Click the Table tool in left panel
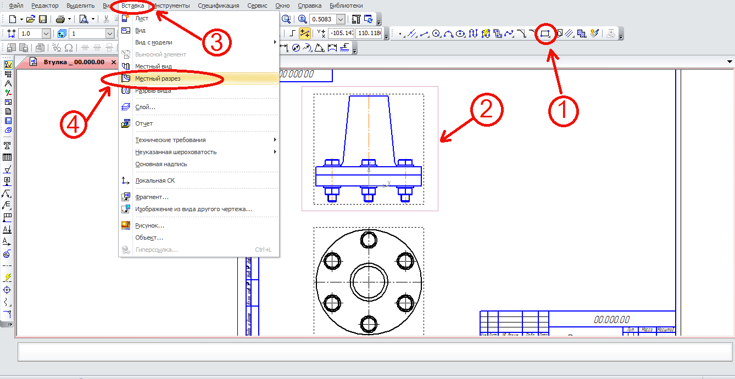The image size is (735, 379). click(x=8, y=157)
